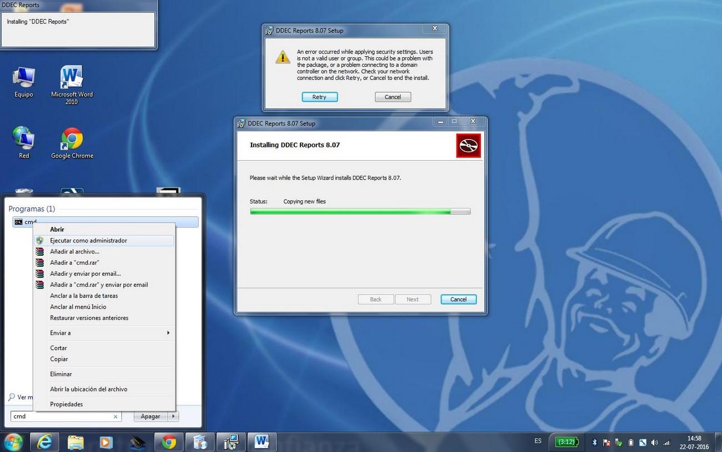Click Retry in the error dialog
The height and width of the screenshot is (452, 722).
point(319,97)
